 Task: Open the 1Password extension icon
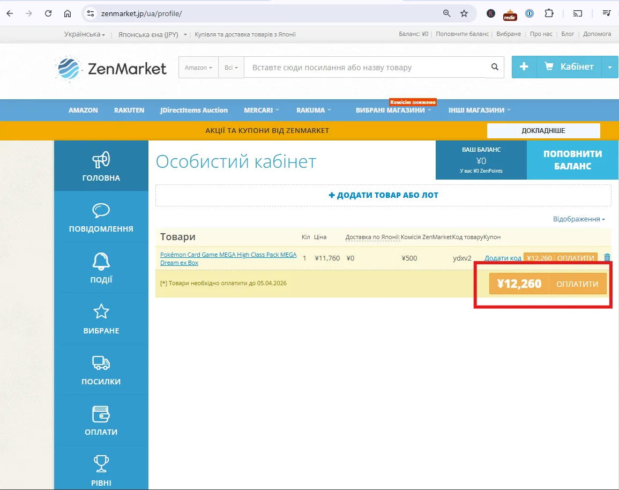pos(529,13)
